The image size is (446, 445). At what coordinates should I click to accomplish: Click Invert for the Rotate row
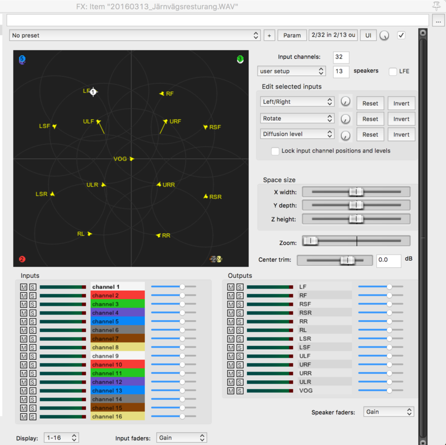point(401,119)
